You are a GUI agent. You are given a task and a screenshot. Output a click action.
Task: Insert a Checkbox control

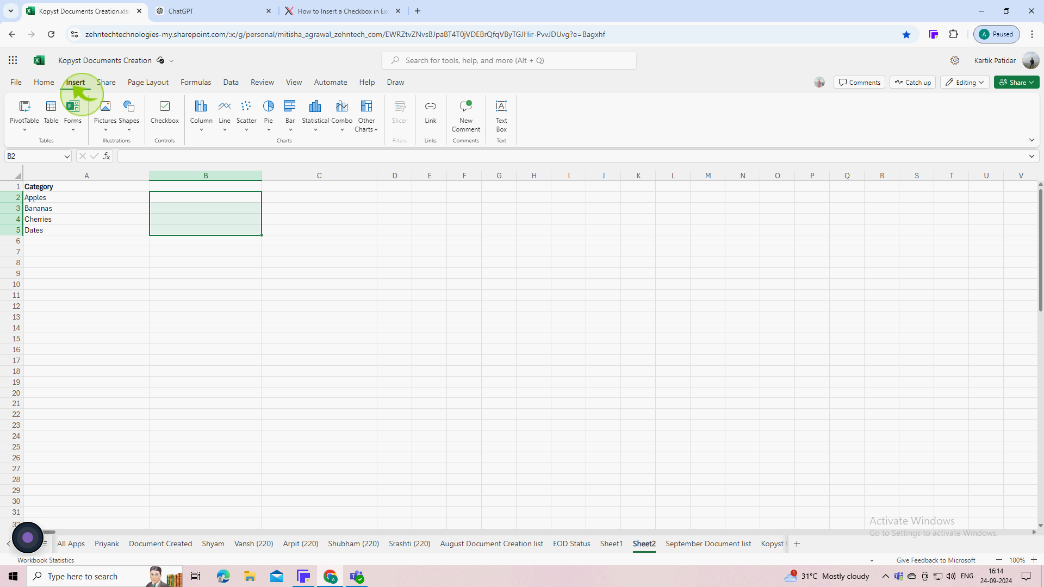[165, 112]
